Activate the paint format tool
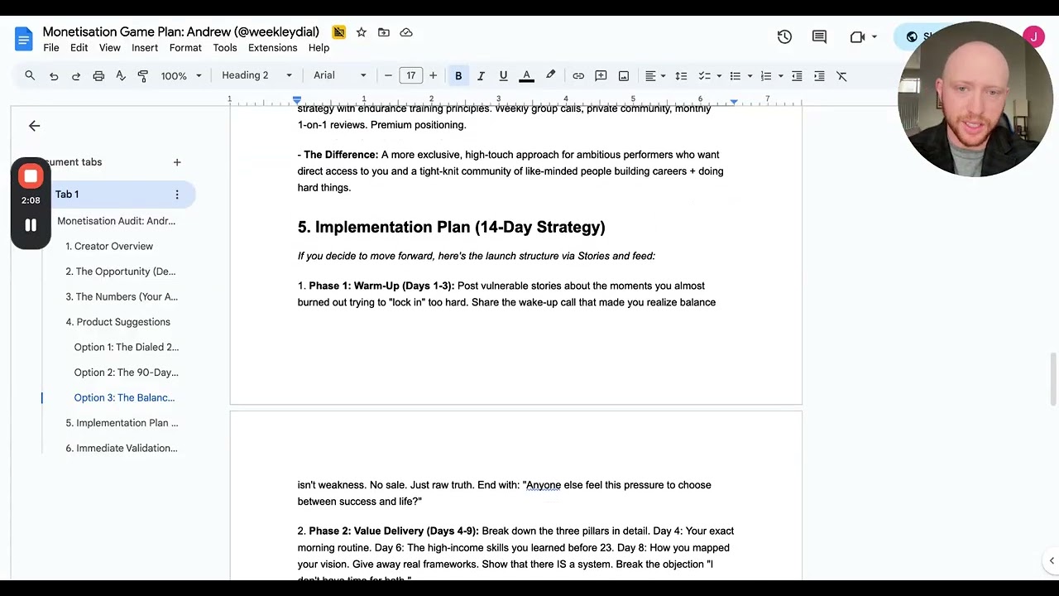Screen dimensions: 1059x596 (x=143, y=75)
